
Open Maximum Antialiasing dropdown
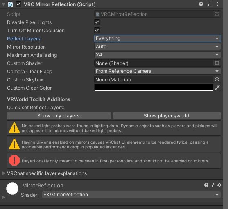(x=158, y=55)
